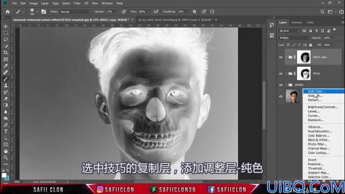Click the SKULL copy layer mask thumbnail
The height and width of the screenshot is (194, 345).
coord(303,57)
